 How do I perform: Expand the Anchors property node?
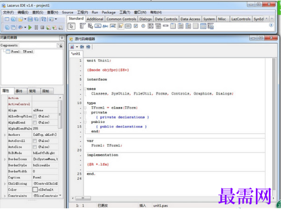(5, 135)
